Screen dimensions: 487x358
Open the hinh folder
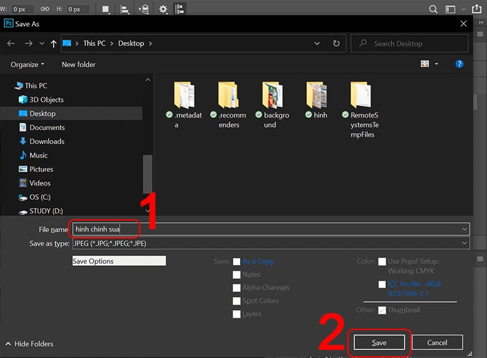(317, 100)
